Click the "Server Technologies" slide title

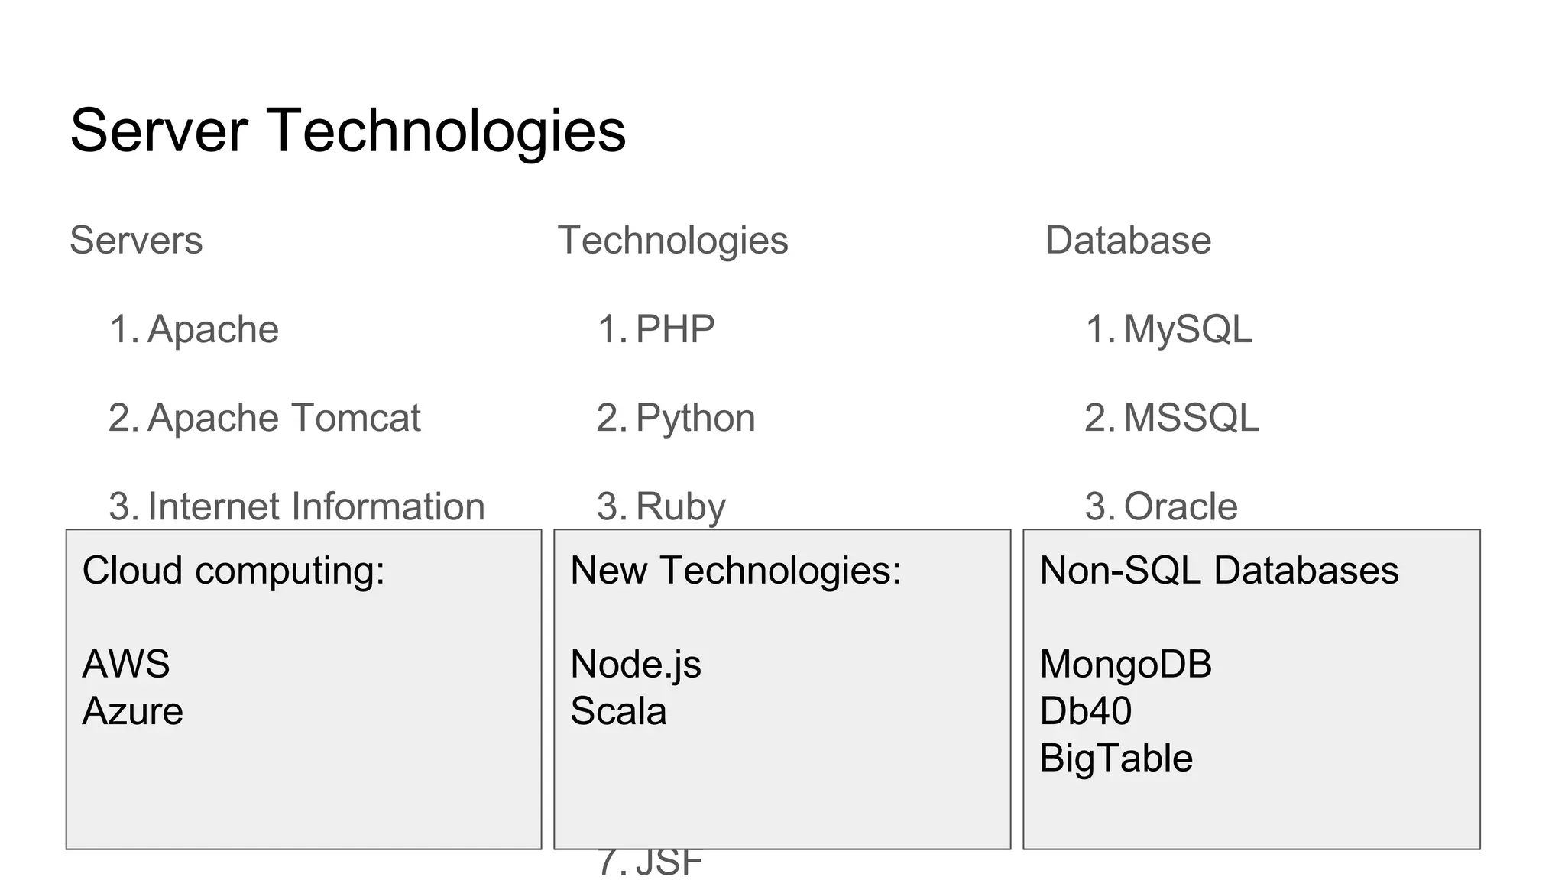(x=348, y=131)
